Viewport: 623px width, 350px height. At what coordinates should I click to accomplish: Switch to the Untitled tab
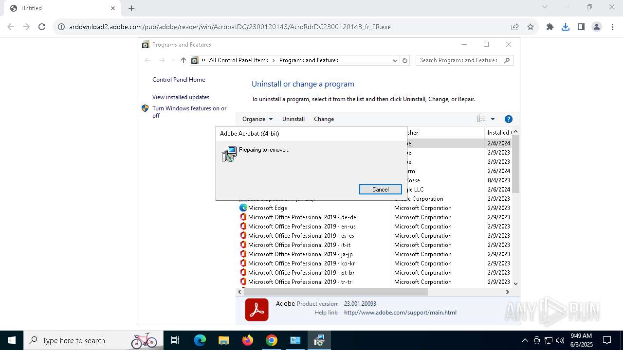(61, 8)
